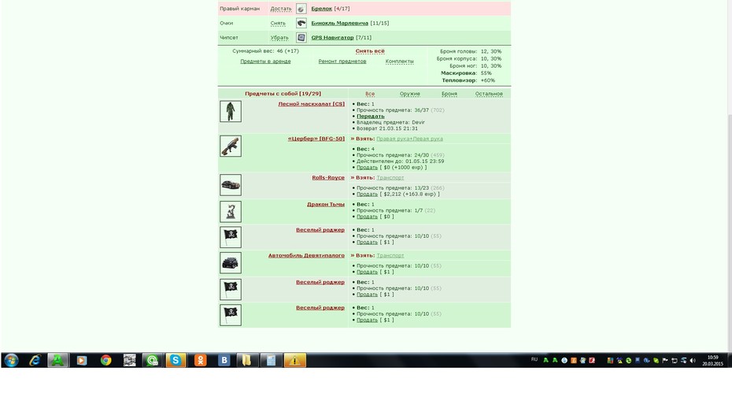Open the «Цербер» [BFG-50] item name
Viewport: 732px width, 412px height.
pos(316,139)
